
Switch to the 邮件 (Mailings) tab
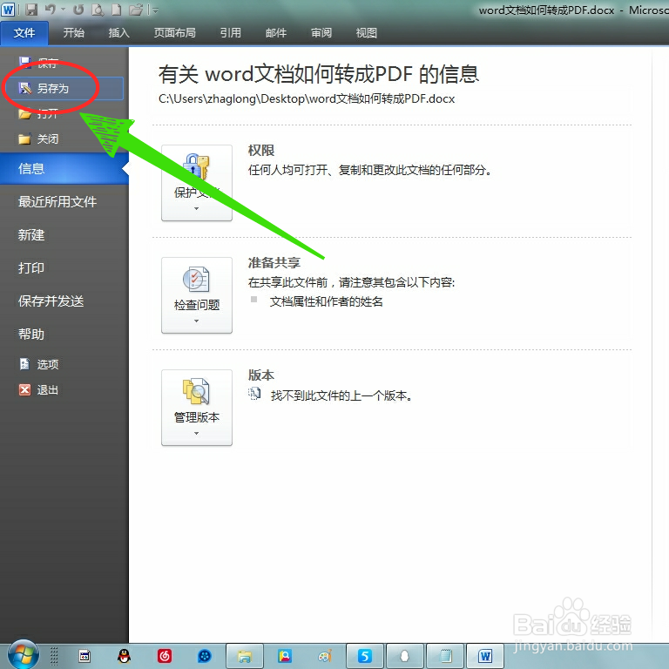[x=276, y=33]
